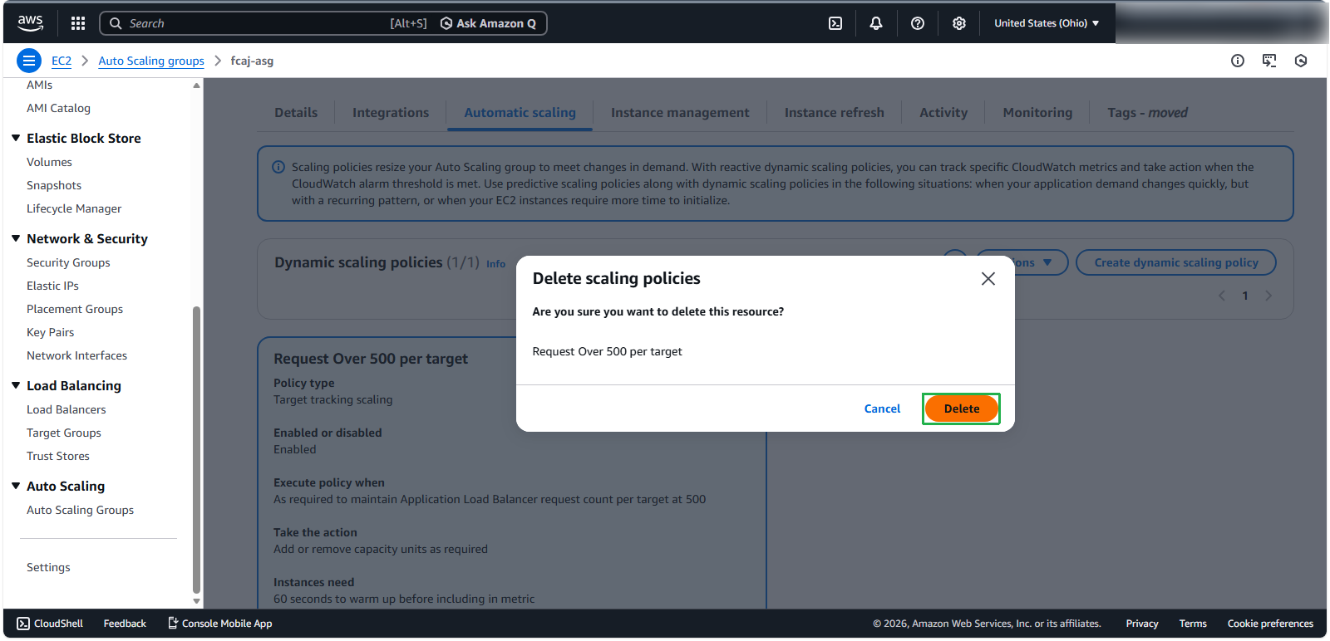Open the Instance refresh tab
This screenshot has height=641, width=1330.
(x=835, y=113)
